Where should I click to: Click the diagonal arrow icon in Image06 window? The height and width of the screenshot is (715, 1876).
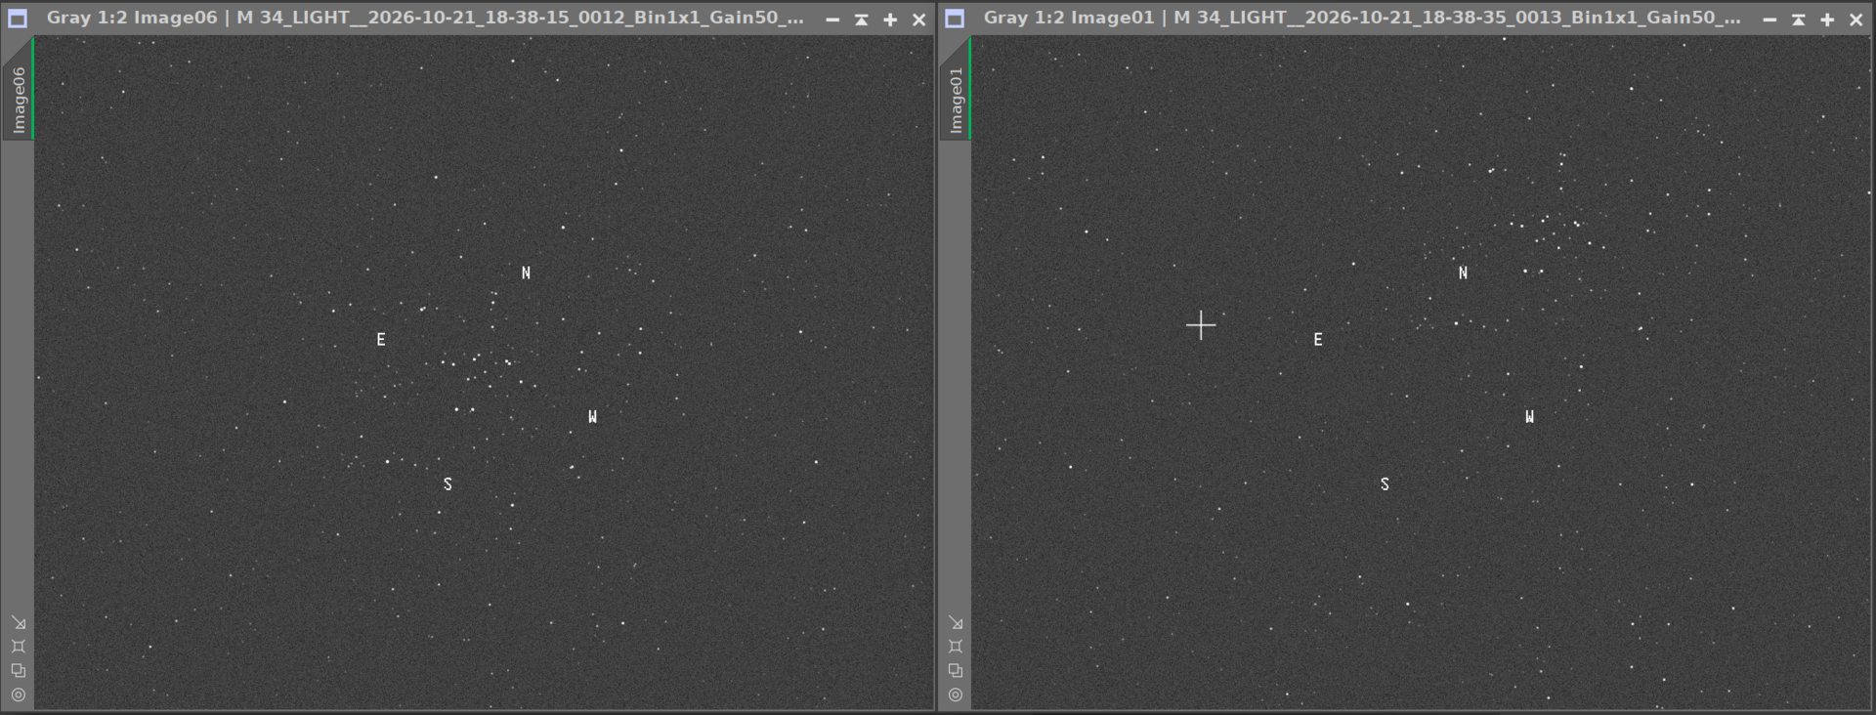(x=19, y=622)
